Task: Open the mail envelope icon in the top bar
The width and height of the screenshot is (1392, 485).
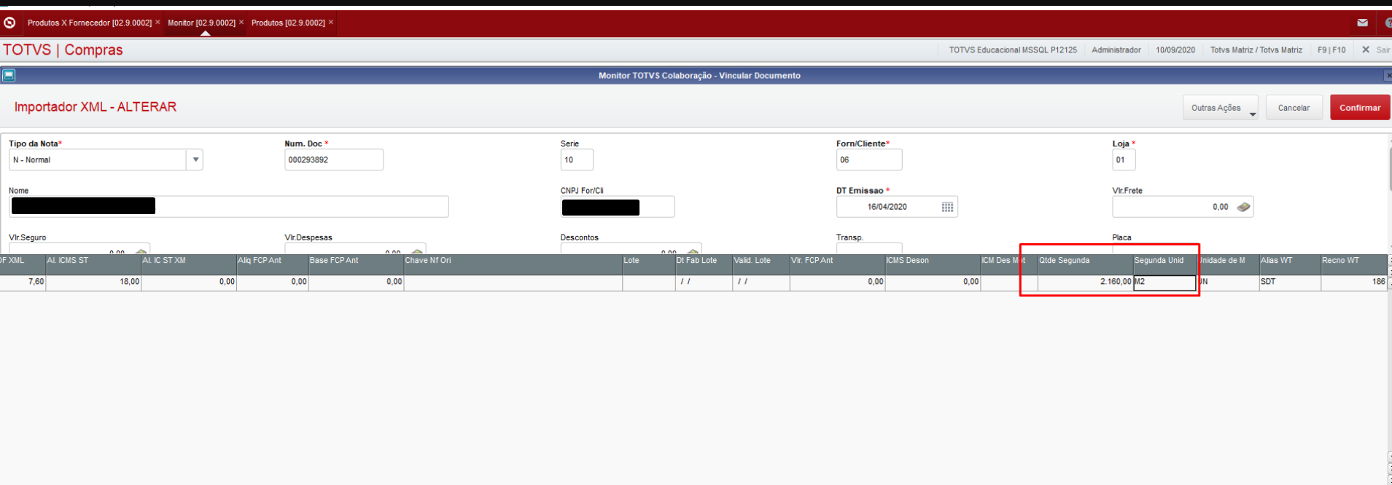Action: point(1362,23)
